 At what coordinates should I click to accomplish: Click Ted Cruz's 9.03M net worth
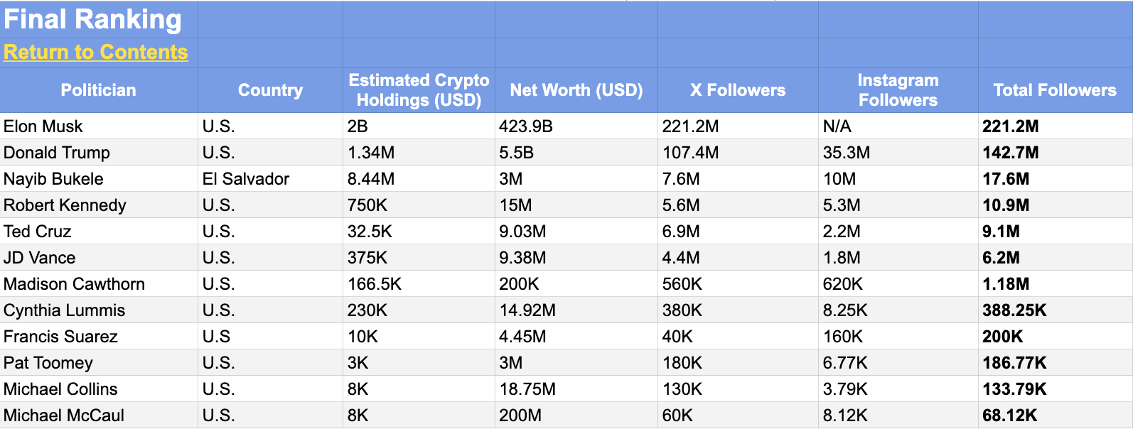coord(522,232)
